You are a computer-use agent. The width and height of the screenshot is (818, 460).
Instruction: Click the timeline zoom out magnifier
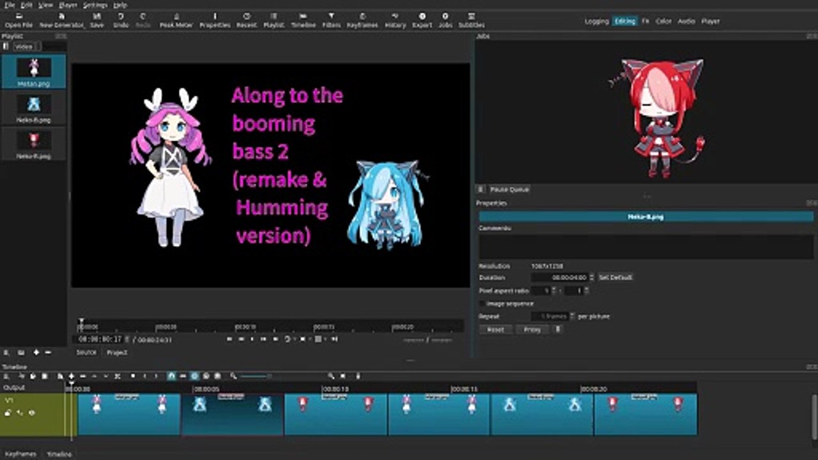234,376
